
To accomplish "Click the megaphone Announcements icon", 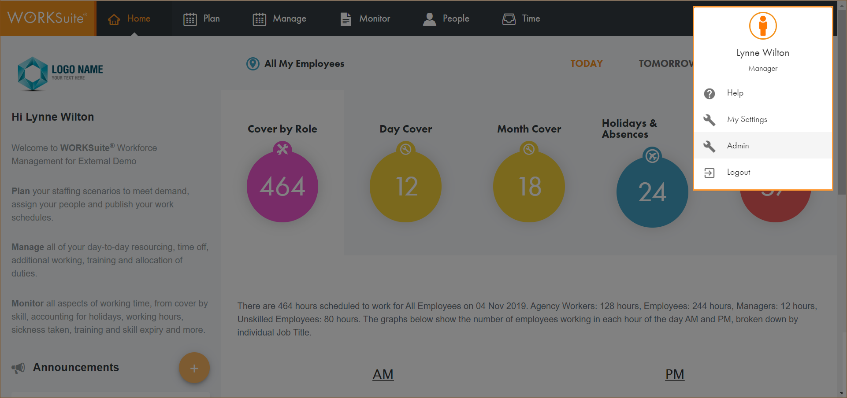I will click(18, 368).
